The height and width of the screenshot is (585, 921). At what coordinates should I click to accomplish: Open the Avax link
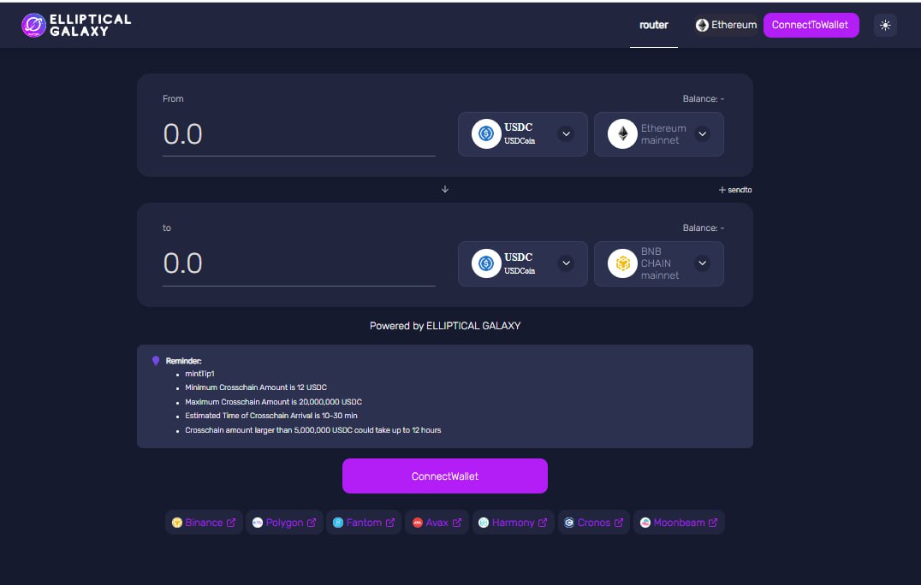click(437, 523)
